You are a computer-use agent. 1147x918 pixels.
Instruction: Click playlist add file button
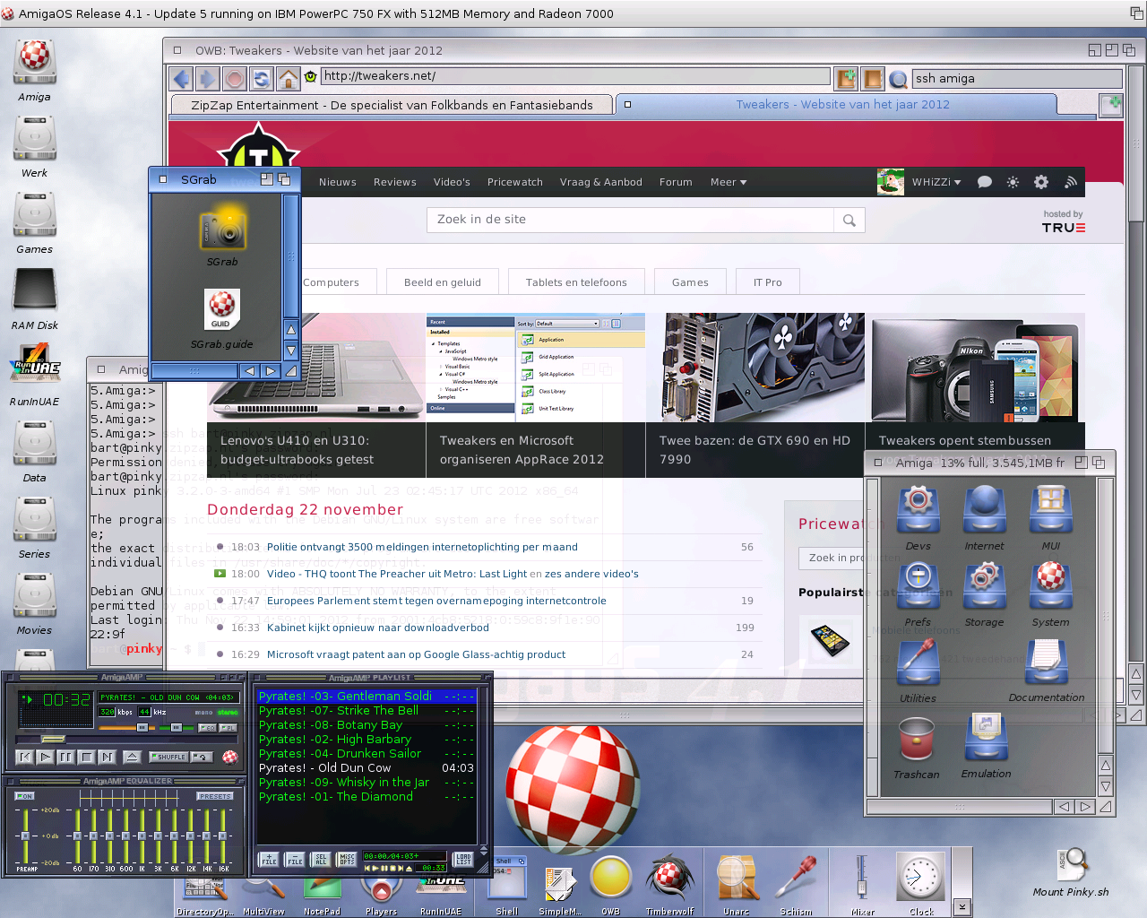pyautogui.click(x=269, y=859)
